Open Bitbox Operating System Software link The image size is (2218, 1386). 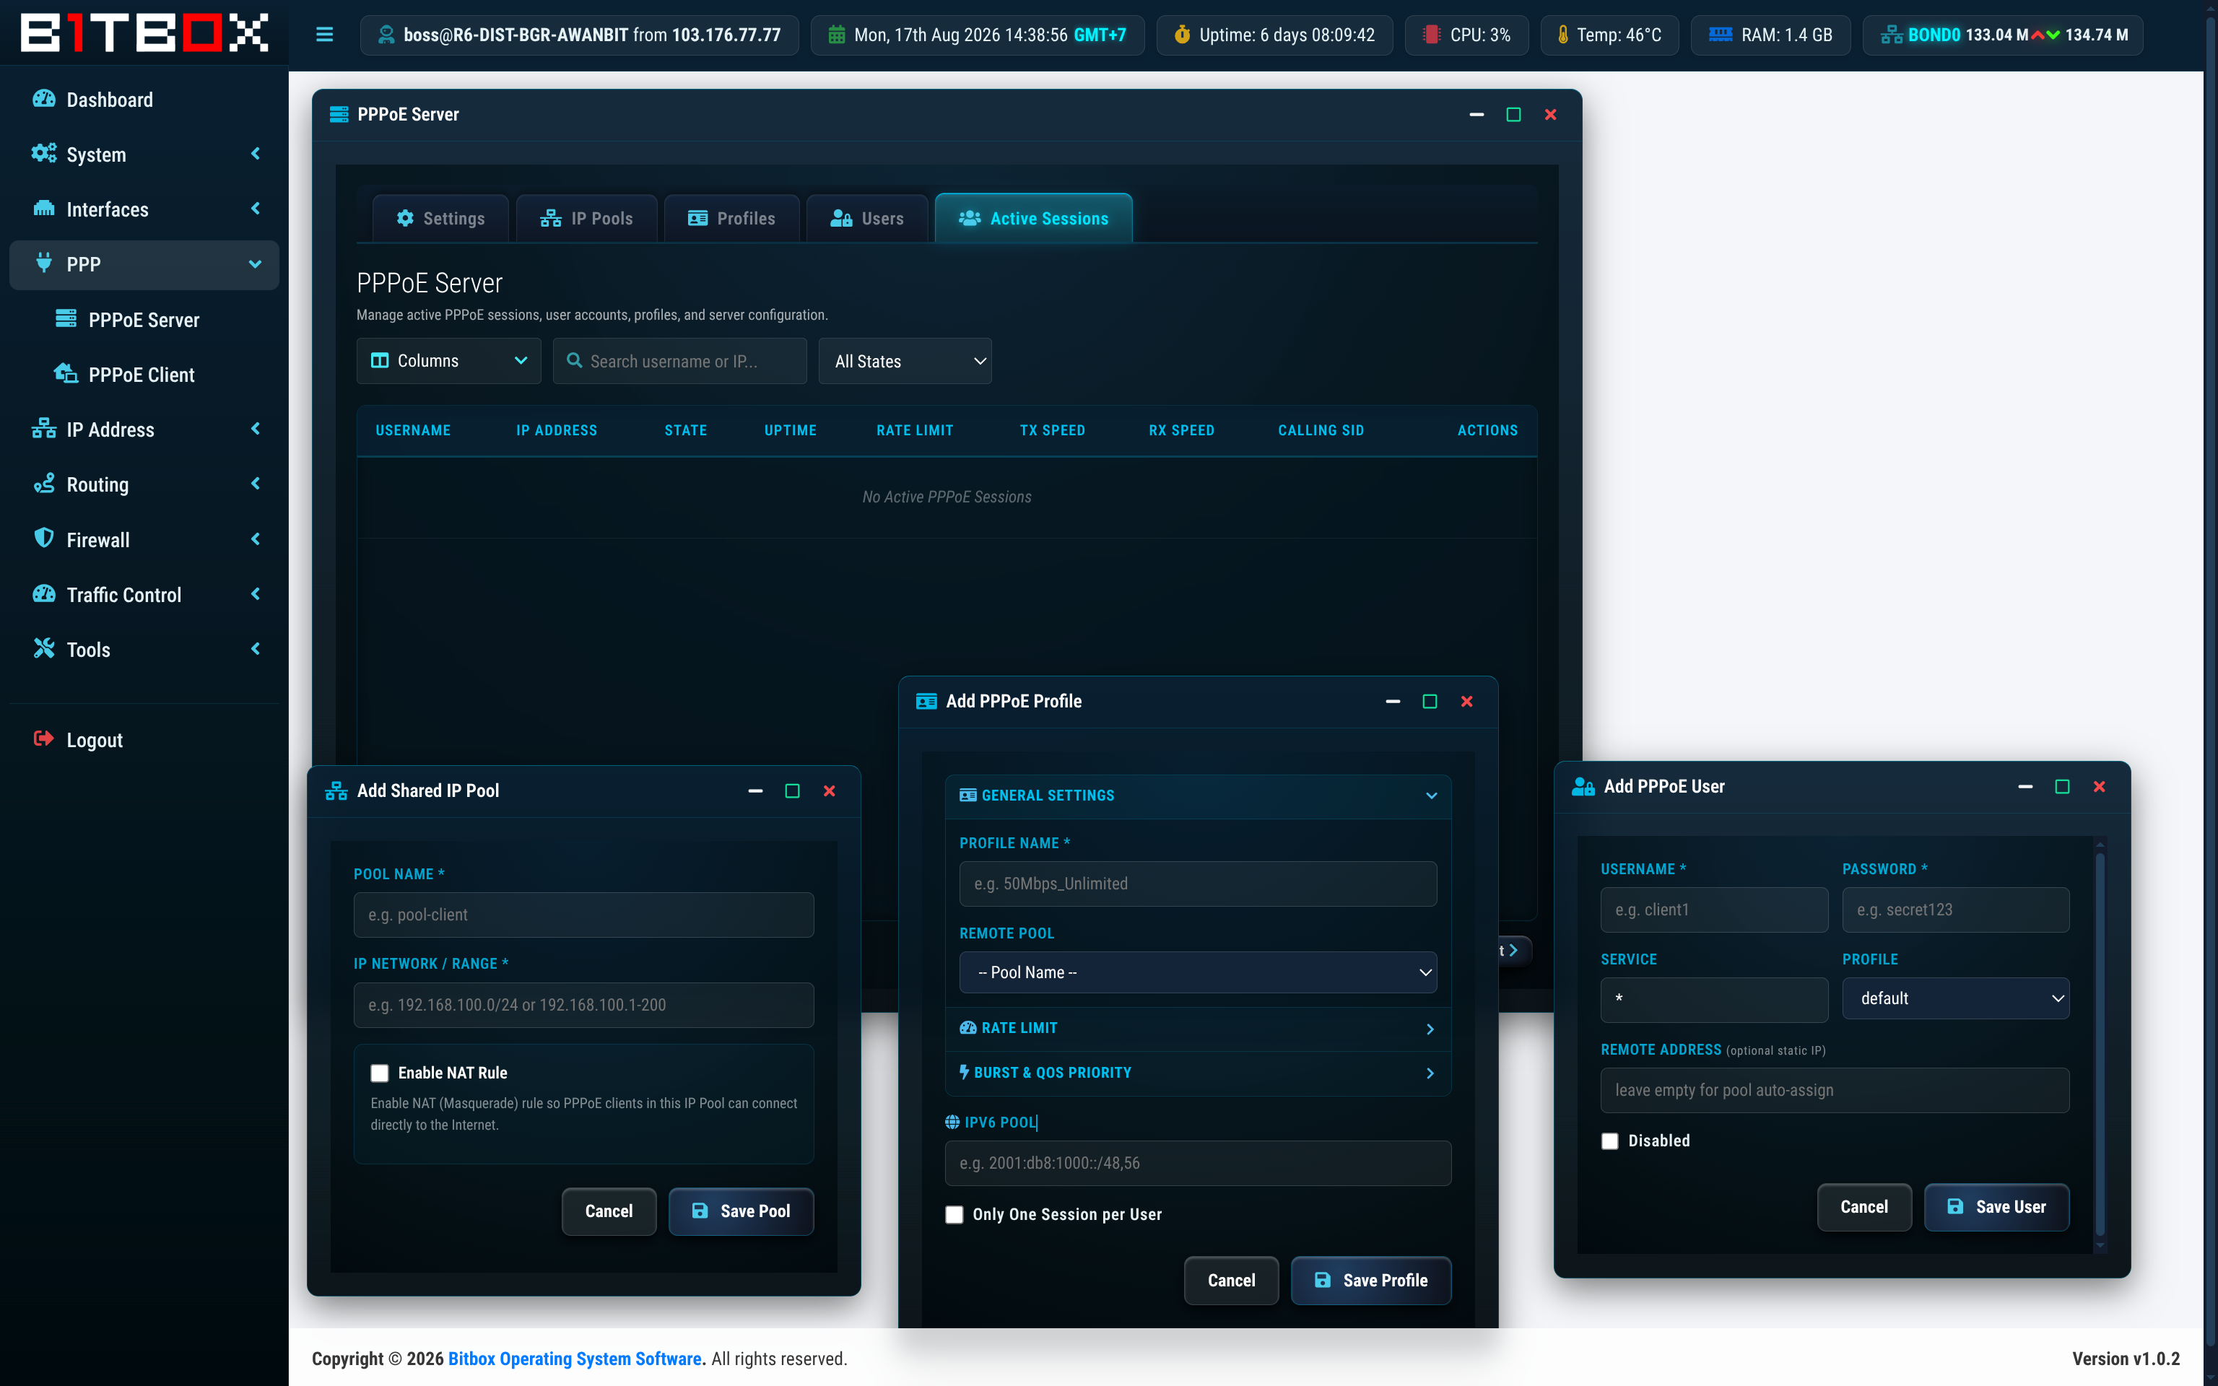click(575, 1359)
